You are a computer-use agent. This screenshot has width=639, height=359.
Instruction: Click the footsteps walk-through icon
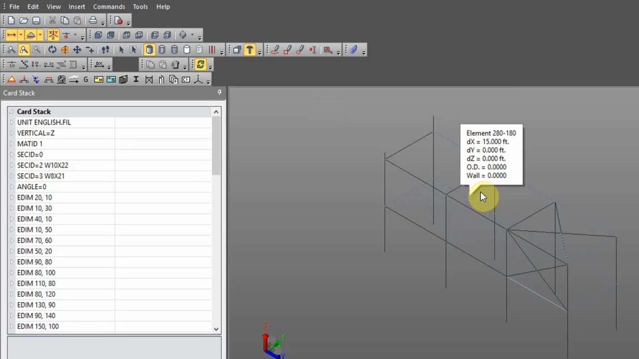click(x=106, y=50)
